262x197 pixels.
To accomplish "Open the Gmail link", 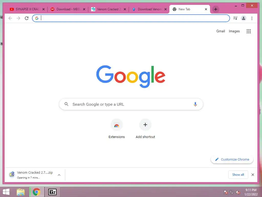I will pos(221,31).
